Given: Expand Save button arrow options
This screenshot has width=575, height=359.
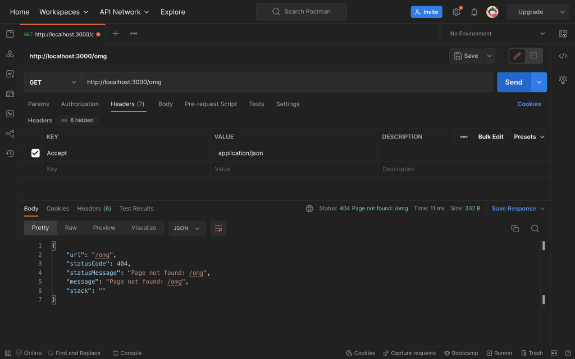Looking at the screenshot, I should coord(489,56).
